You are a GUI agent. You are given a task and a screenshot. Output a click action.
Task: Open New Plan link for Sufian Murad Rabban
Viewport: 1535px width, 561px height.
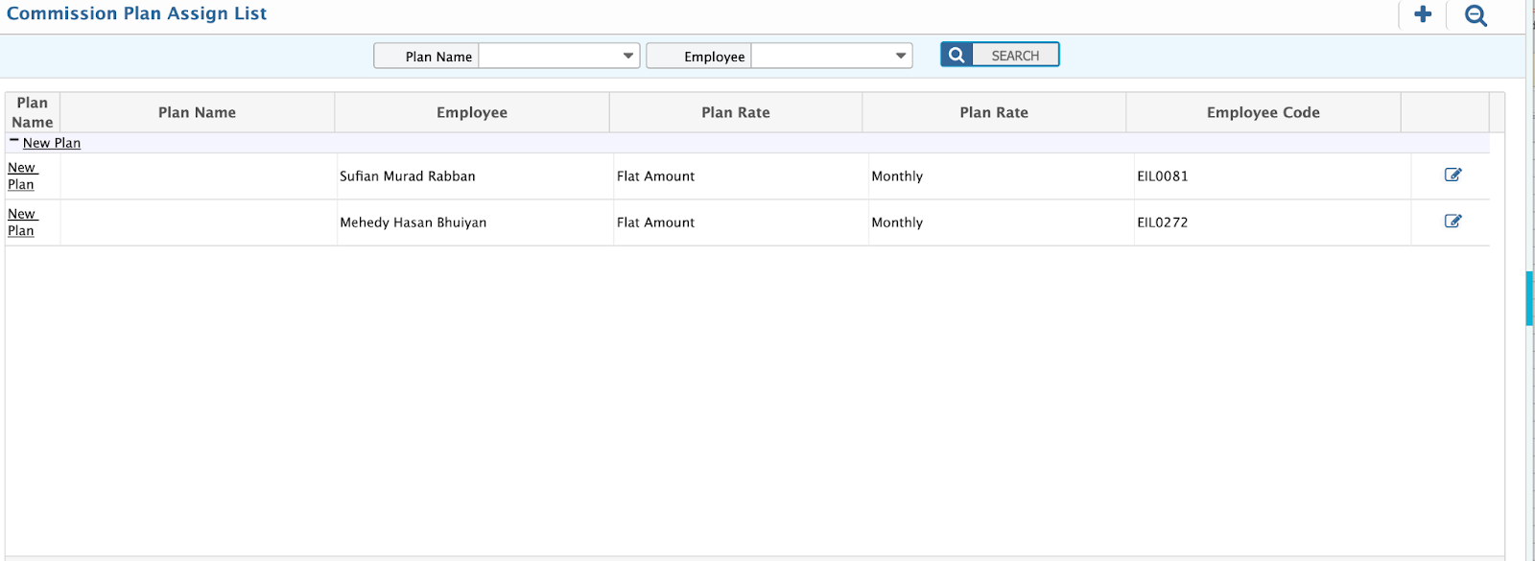[x=21, y=175]
